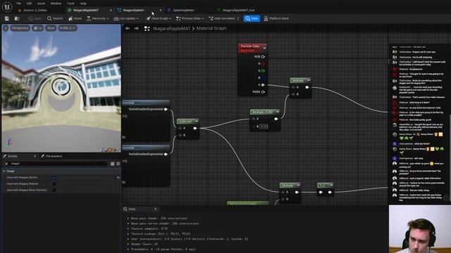Click the Details search field
This screenshot has width=451, height=253.
[58, 164]
